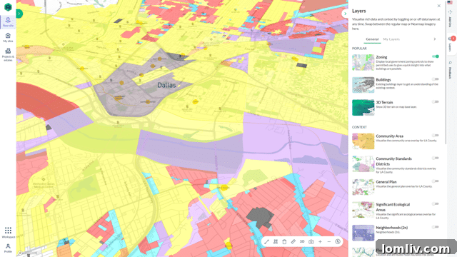Viewport: 457px width, 257px height.
Task: Show more tabs with right chevron
Action: point(435,39)
